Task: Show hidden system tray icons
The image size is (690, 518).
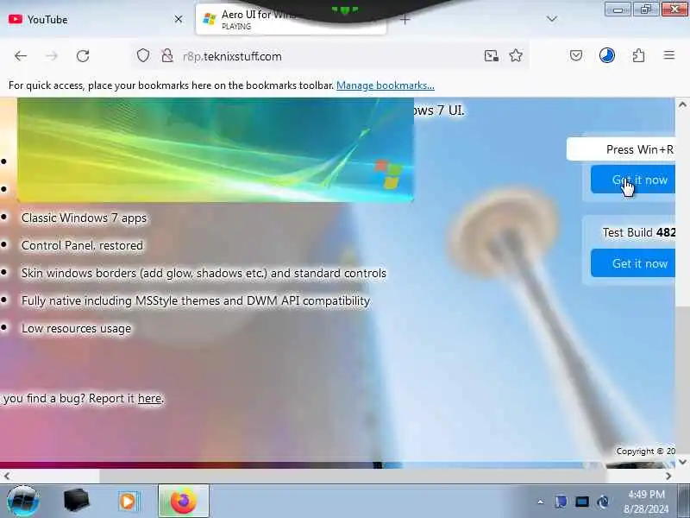Action: point(541,502)
